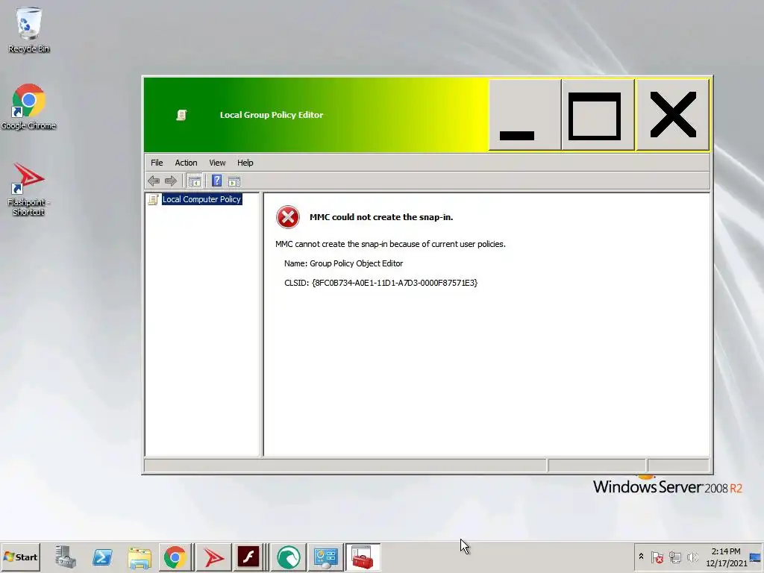Select the Flashpoint - Shortcut desktop icon
764x573 pixels.
[28, 189]
